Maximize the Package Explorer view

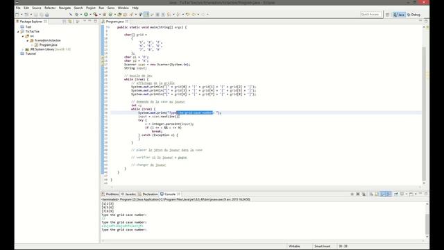96,22
